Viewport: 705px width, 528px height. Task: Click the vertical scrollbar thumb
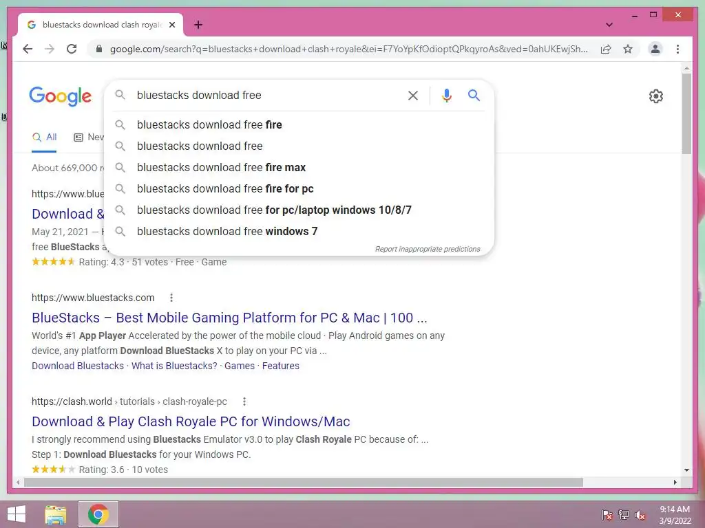coord(686,113)
